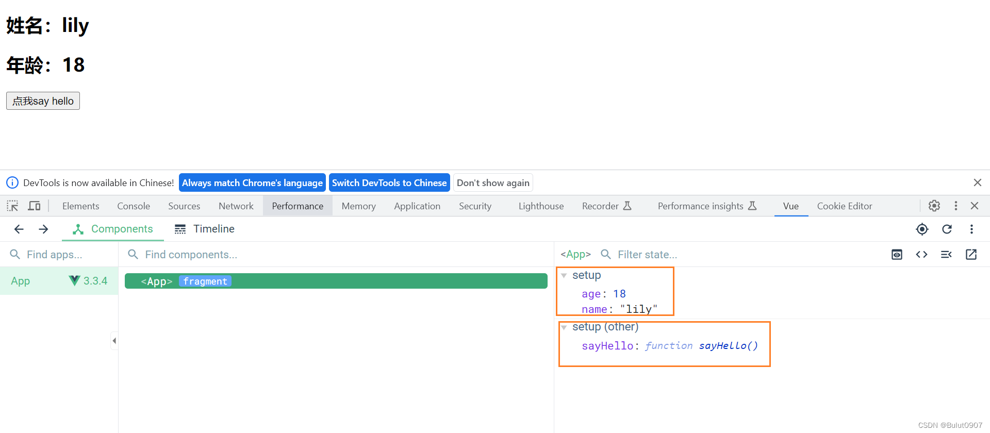The image size is (990, 433).
Task: Click the show render code icon
Action: click(947, 255)
